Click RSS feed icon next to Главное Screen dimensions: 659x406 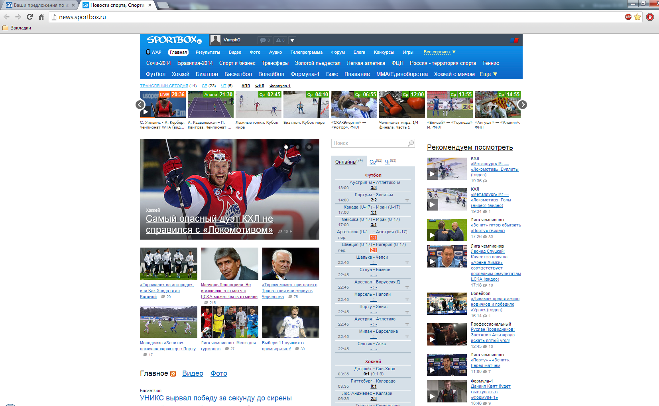coord(173,374)
